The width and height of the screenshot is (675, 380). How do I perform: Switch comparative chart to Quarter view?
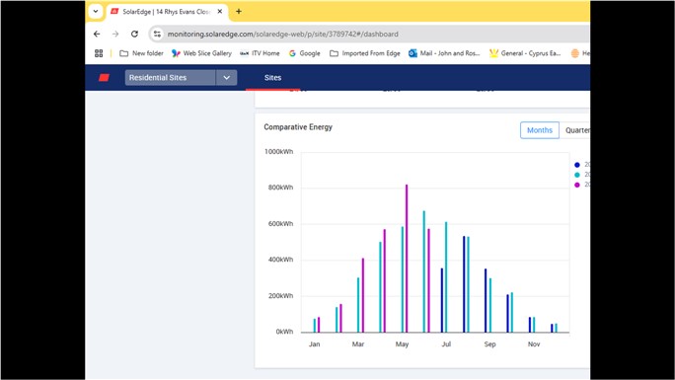click(574, 130)
